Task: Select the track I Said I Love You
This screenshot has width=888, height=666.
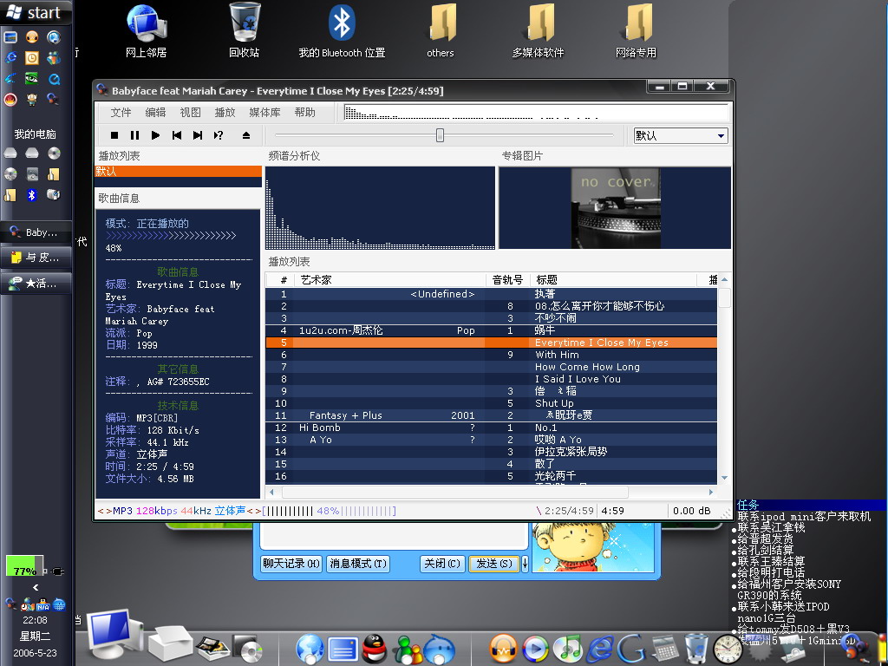Action: click(x=491, y=379)
